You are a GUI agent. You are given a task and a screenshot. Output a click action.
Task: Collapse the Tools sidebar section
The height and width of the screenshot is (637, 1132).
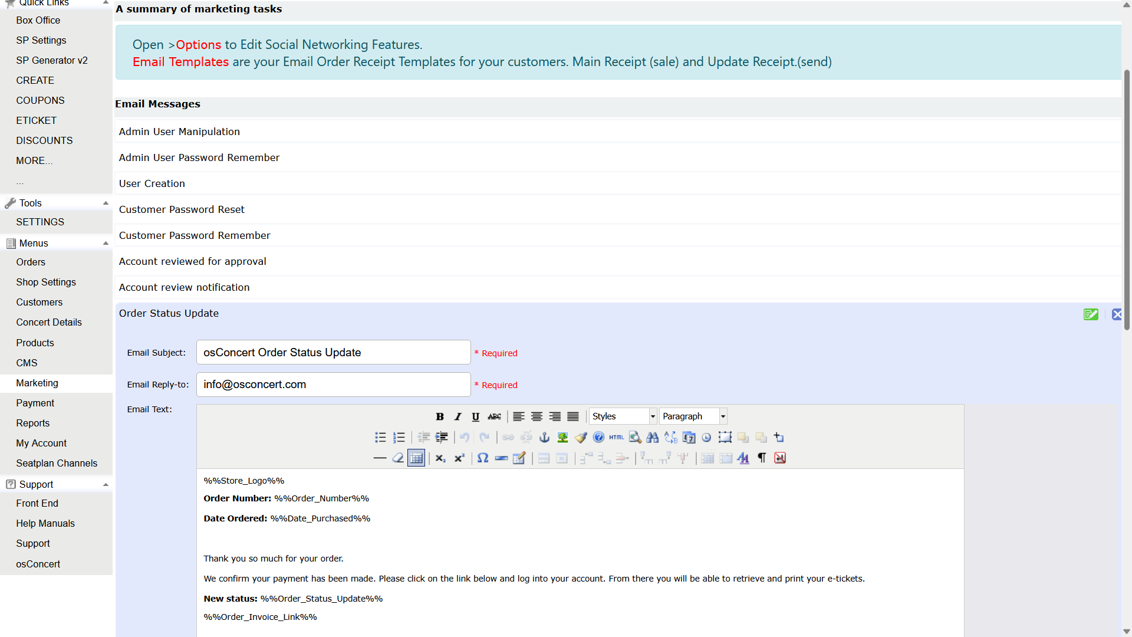[106, 203]
